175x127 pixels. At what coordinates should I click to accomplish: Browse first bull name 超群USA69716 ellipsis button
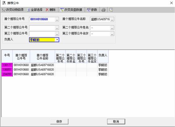pyautogui.click(x=112, y=19)
